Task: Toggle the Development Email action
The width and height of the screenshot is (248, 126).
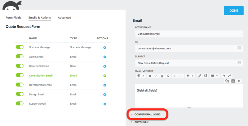Action: tap(20, 85)
